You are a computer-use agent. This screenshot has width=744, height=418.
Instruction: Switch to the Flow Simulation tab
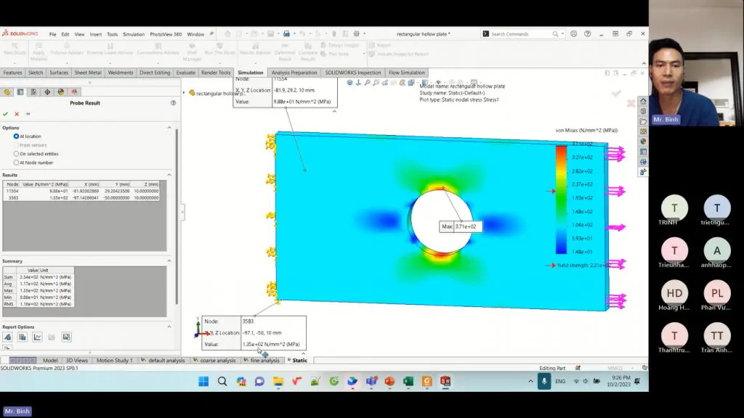[407, 73]
